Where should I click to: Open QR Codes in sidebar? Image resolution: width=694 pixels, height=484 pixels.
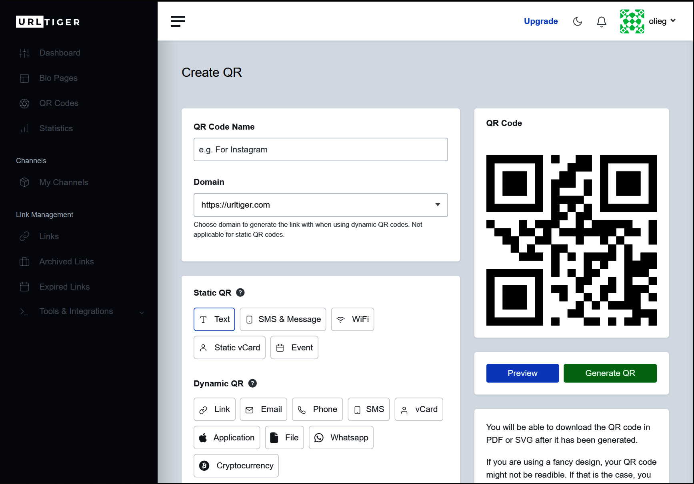[x=59, y=103]
